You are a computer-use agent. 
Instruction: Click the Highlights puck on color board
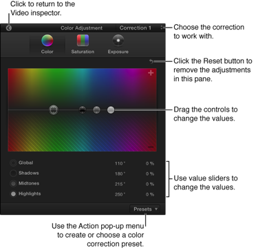pyautogui.click(x=111, y=110)
